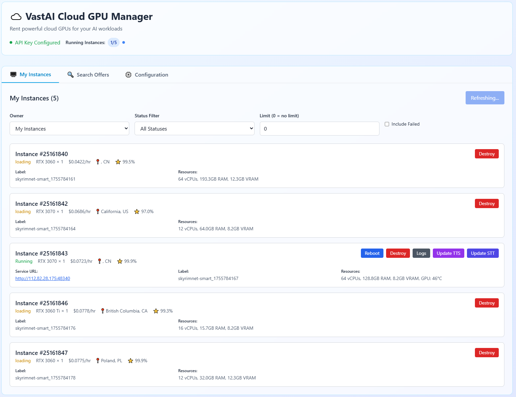Enable the Include Failed checkbox
The width and height of the screenshot is (516, 397).
coord(387,124)
